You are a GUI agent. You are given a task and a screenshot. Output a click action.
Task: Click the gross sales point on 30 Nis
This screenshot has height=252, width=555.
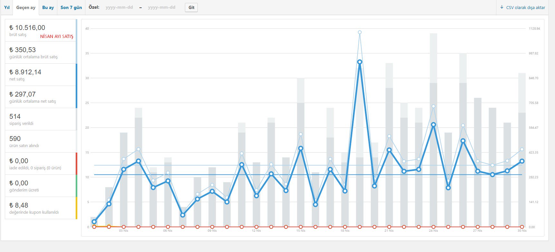pos(522,149)
